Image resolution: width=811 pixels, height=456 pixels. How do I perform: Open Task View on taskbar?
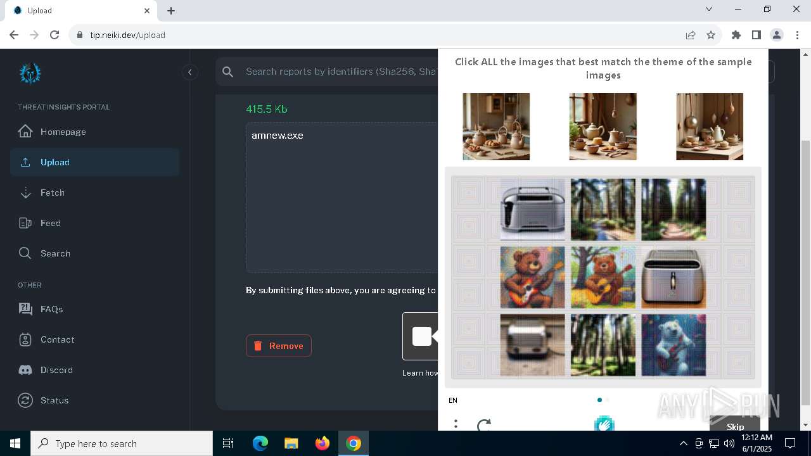pyautogui.click(x=228, y=443)
